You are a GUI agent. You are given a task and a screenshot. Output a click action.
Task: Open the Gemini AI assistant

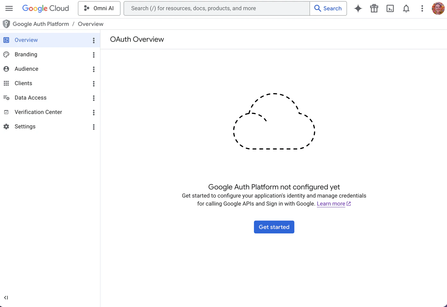click(x=358, y=8)
